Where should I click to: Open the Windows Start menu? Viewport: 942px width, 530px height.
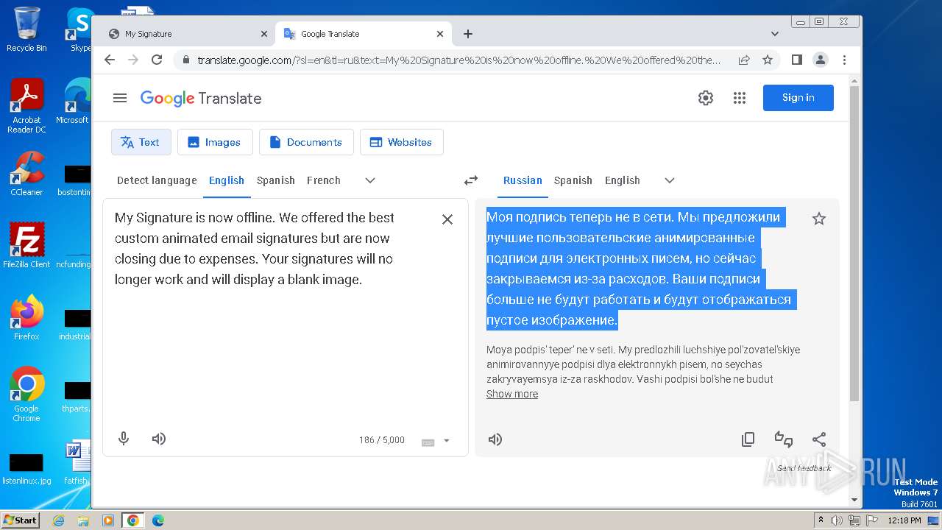coord(20,520)
